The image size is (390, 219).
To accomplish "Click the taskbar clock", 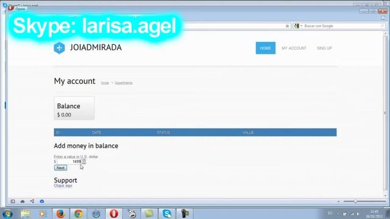I will point(374,214).
